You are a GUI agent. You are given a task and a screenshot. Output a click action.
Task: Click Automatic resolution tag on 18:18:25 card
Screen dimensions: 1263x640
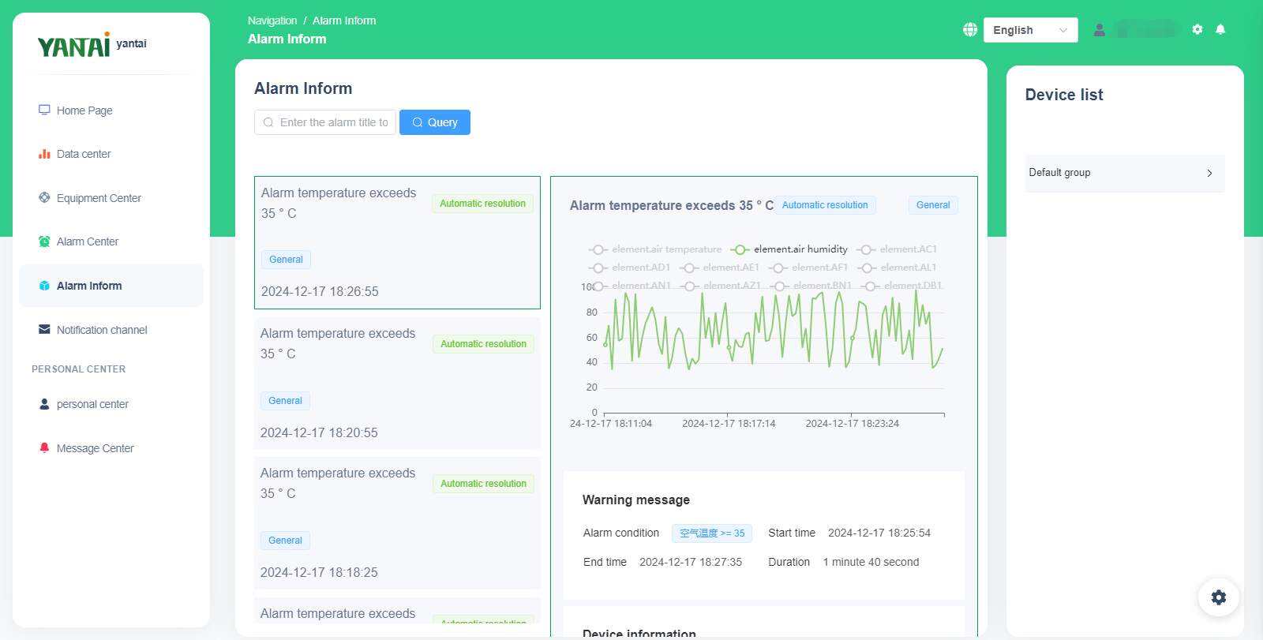tap(483, 484)
